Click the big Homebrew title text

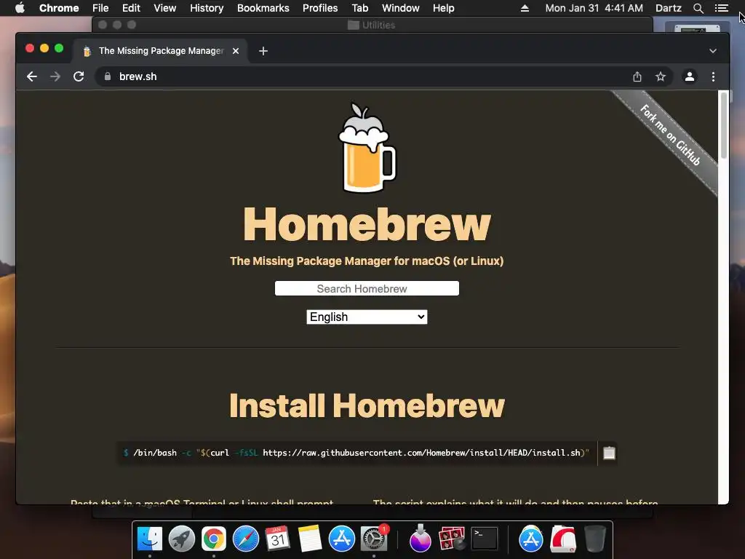tap(367, 224)
